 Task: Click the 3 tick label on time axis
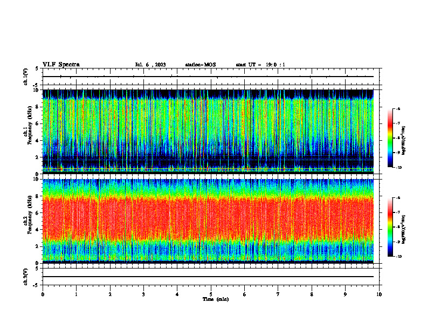143,294
